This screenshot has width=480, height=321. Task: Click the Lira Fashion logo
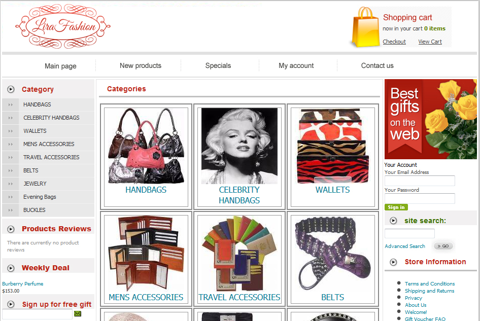63,26
